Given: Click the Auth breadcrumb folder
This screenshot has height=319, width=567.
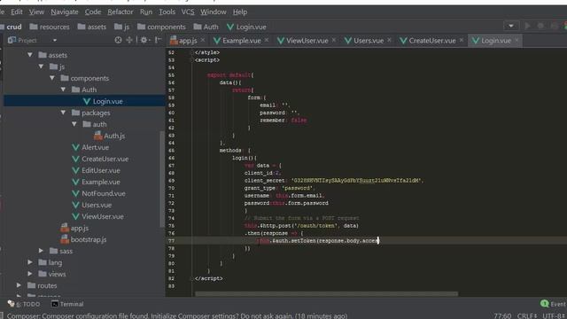Looking at the screenshot, I should (206, 27).
